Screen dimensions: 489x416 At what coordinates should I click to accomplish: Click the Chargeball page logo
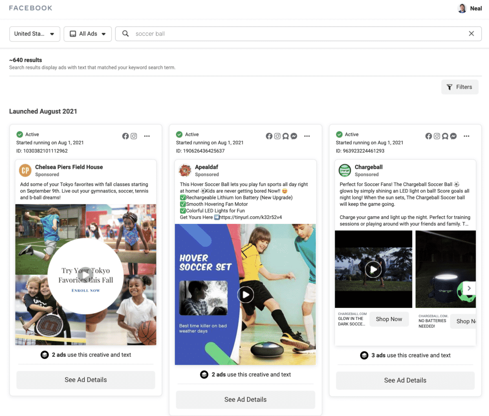coord(345,170)
